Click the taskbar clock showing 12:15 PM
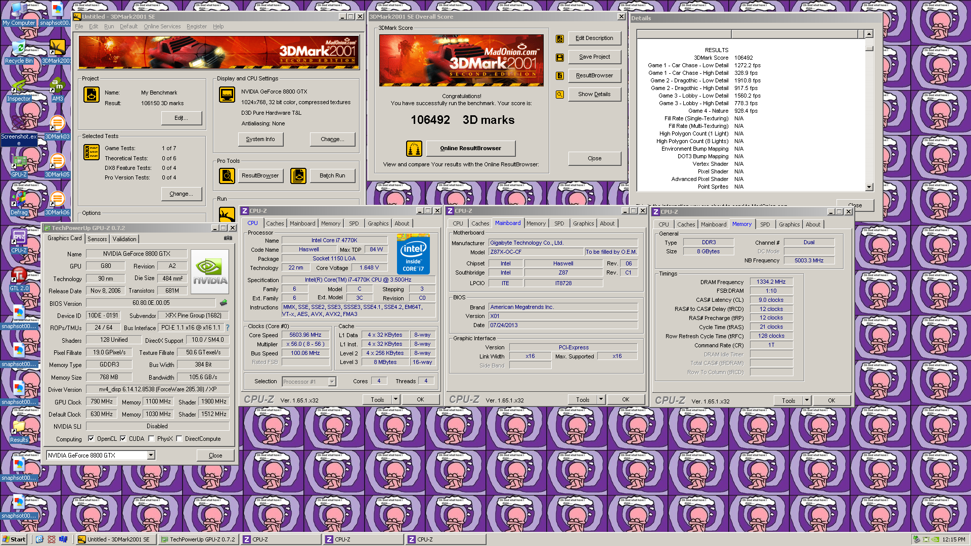The image size is (971, 546). coord(953,539)
